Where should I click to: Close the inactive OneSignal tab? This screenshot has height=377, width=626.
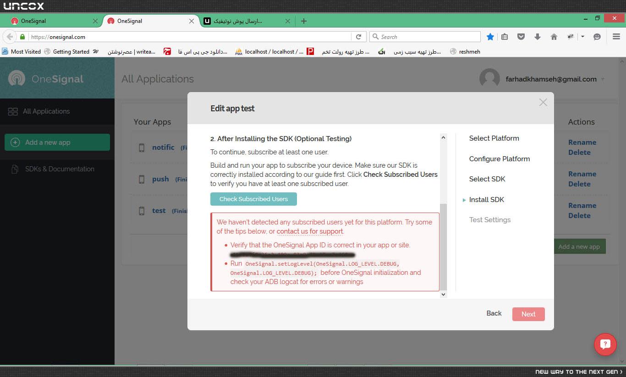tap(95, 21)
